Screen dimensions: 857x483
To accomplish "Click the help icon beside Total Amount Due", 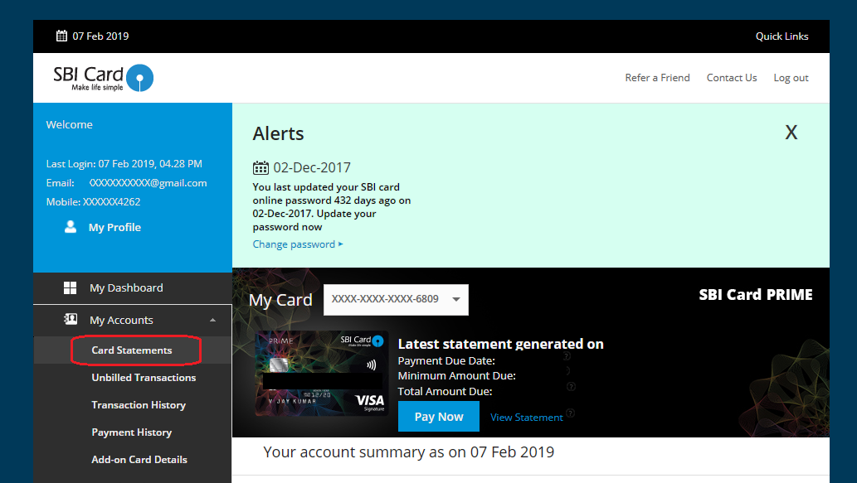I will click(x=571, y=386).
